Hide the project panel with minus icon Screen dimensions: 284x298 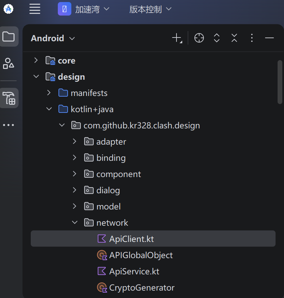269,38
